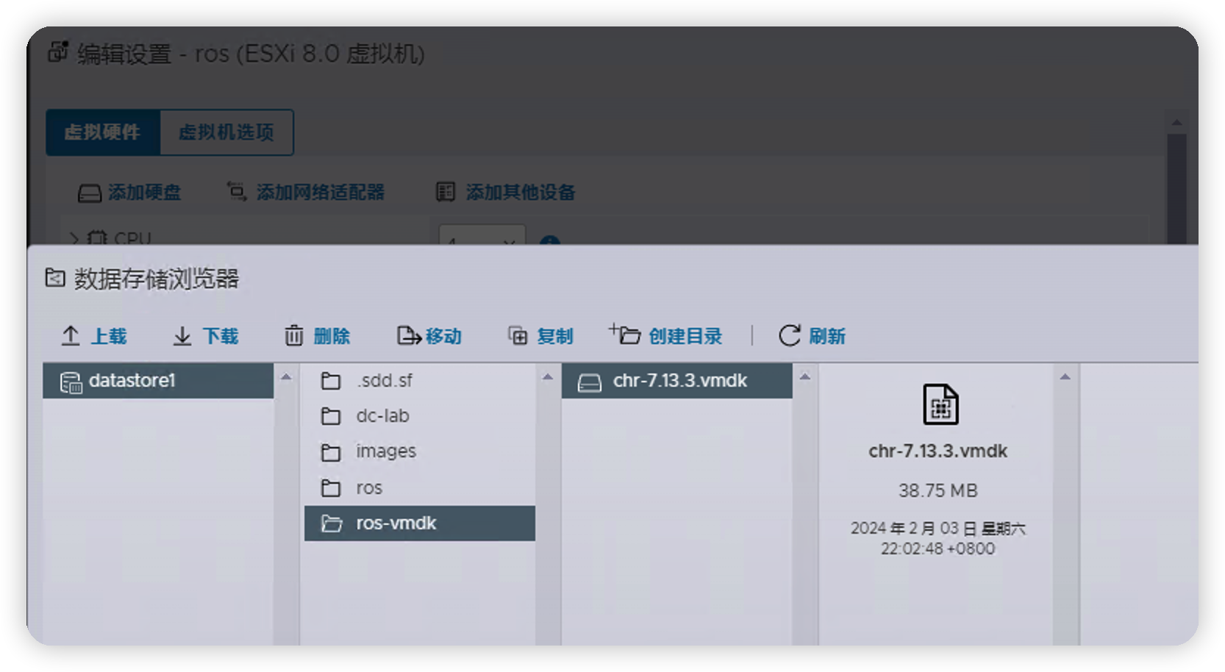1225x672 pixels.
Task: Click the large vmdk file preview icon
Action: (x=940, y=404)
